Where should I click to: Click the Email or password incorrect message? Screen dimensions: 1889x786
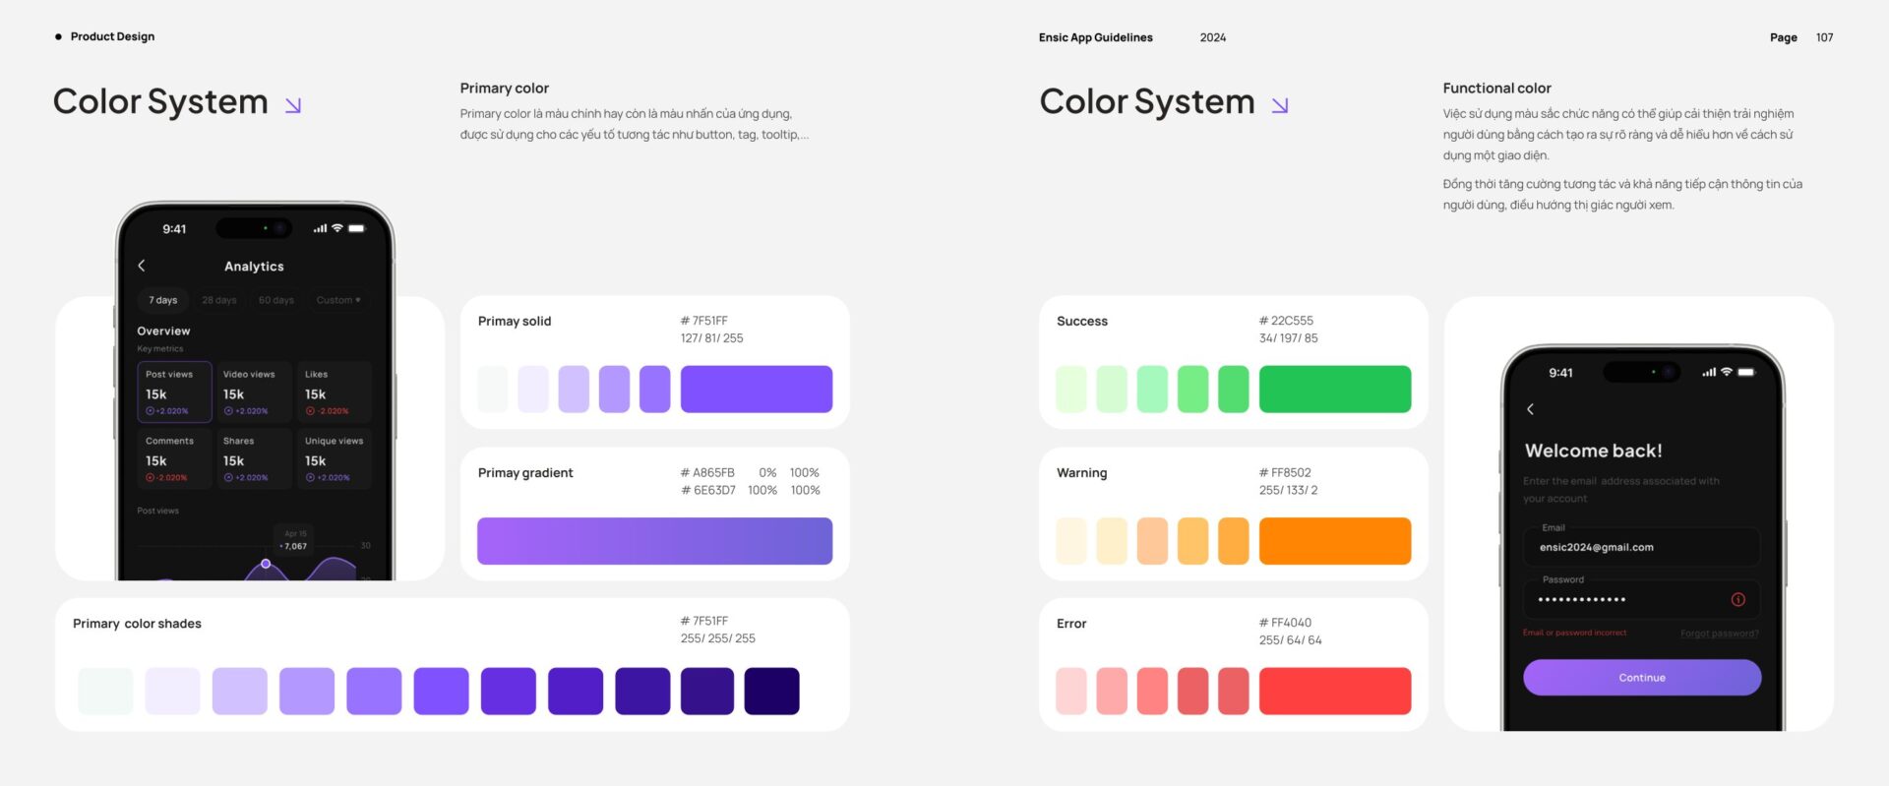1574,633
